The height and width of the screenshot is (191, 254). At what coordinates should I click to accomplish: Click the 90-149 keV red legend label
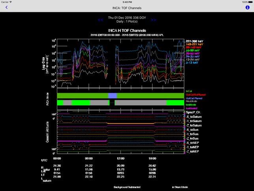(194, 46)
